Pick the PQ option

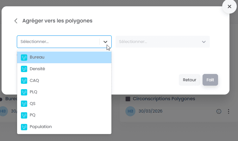click(x=64, y=115)
